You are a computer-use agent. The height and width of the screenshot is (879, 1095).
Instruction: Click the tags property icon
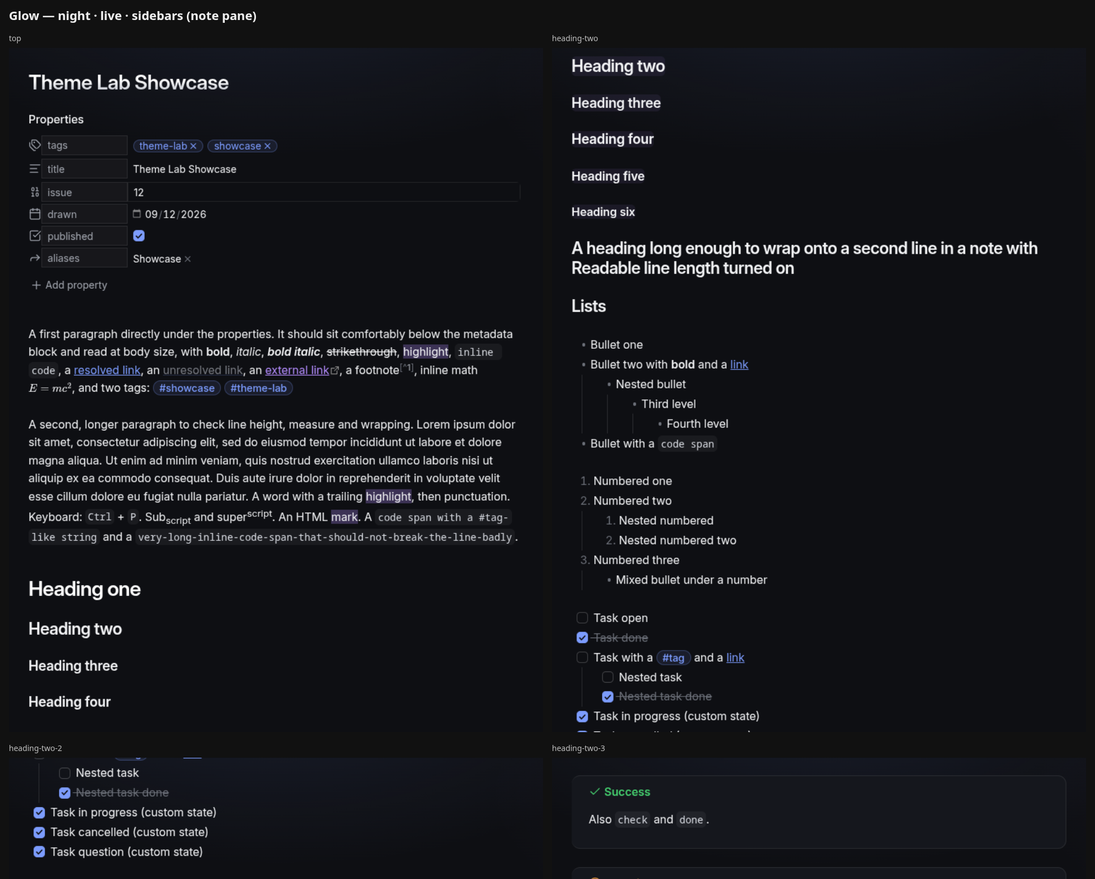(x=34, y=145)
